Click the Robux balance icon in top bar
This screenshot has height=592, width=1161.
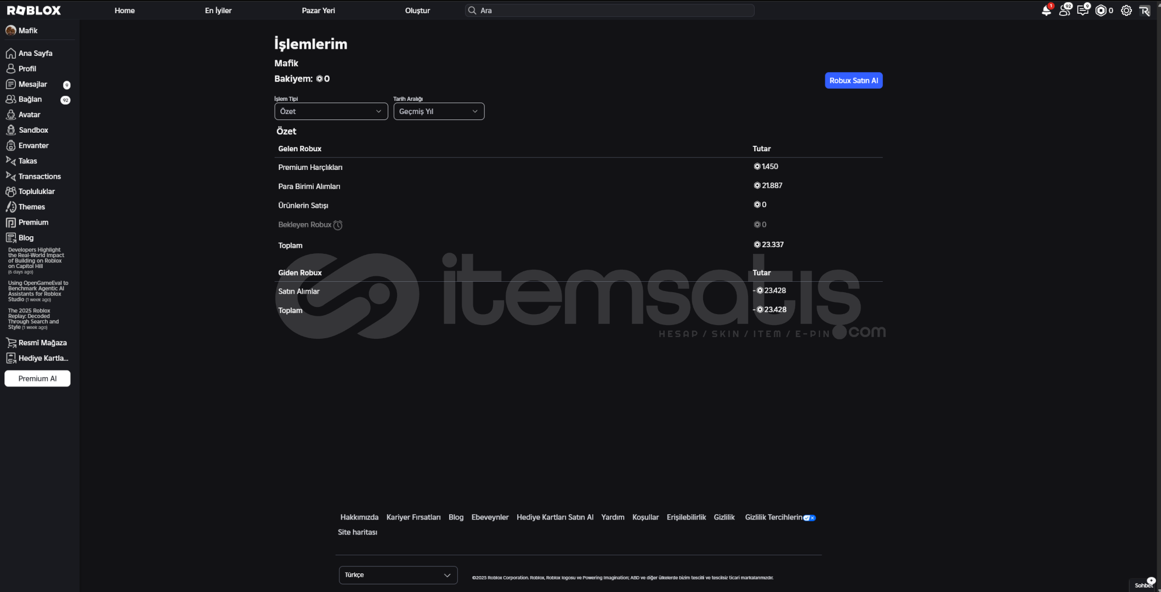(1101, 10)
